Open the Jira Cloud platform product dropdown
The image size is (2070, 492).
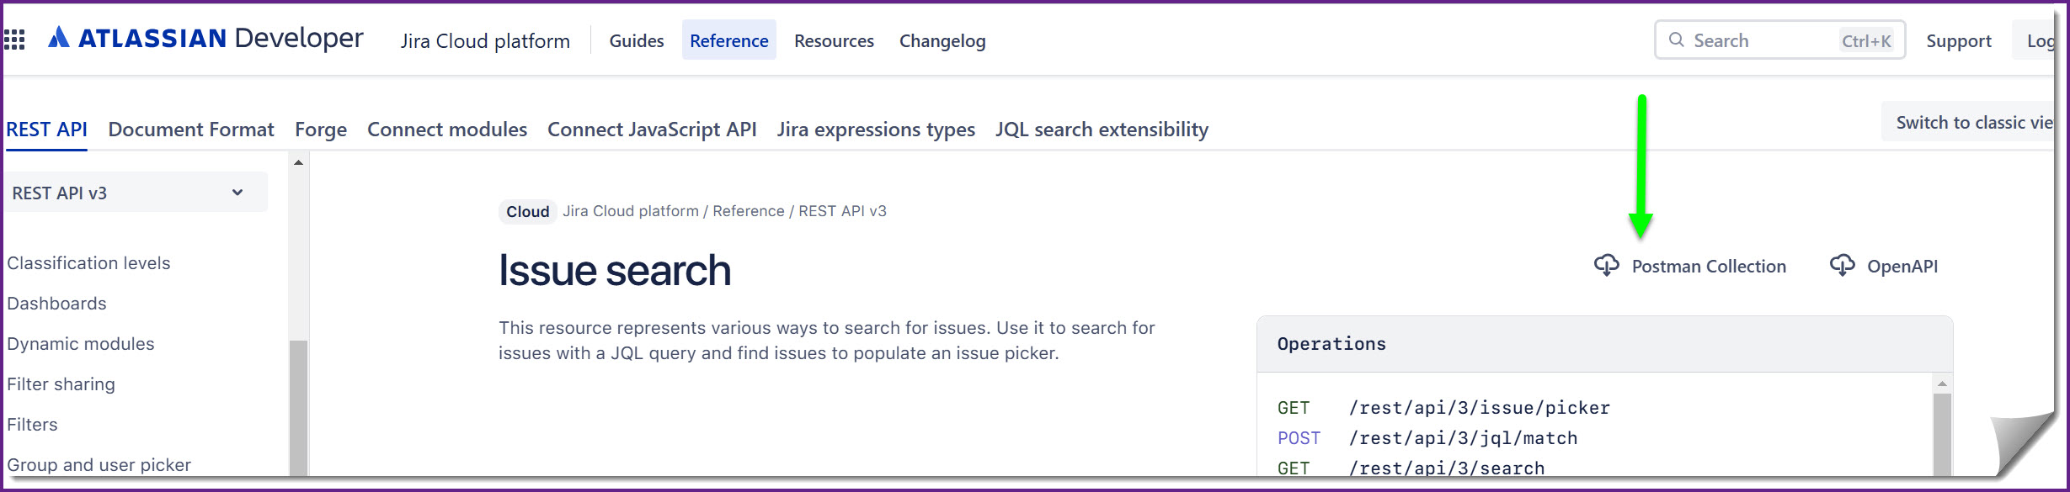coord(486,40)
